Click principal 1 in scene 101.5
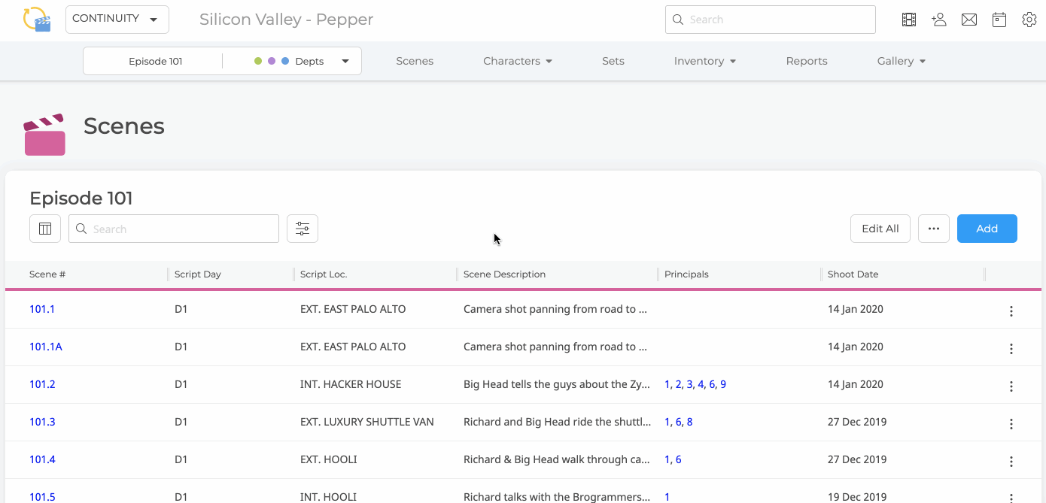The width and height of the screenshot is (1046, 503). click(x=667, y=497)
